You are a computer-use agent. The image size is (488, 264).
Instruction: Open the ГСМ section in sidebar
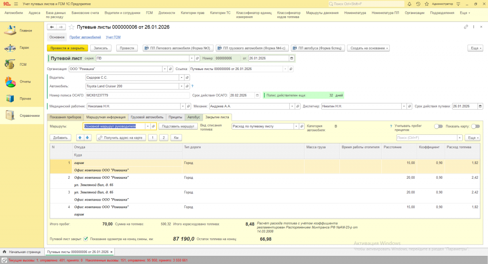tap(23, 64)
